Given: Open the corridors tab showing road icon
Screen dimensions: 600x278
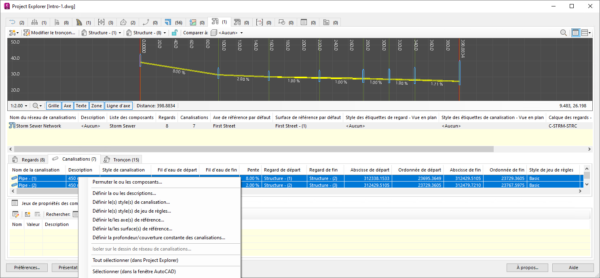Looking at the screenshot, I should point(83,23).
